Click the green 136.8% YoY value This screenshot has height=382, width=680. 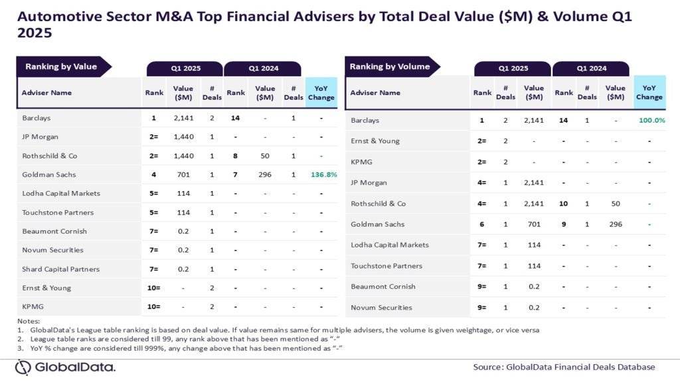323,175
